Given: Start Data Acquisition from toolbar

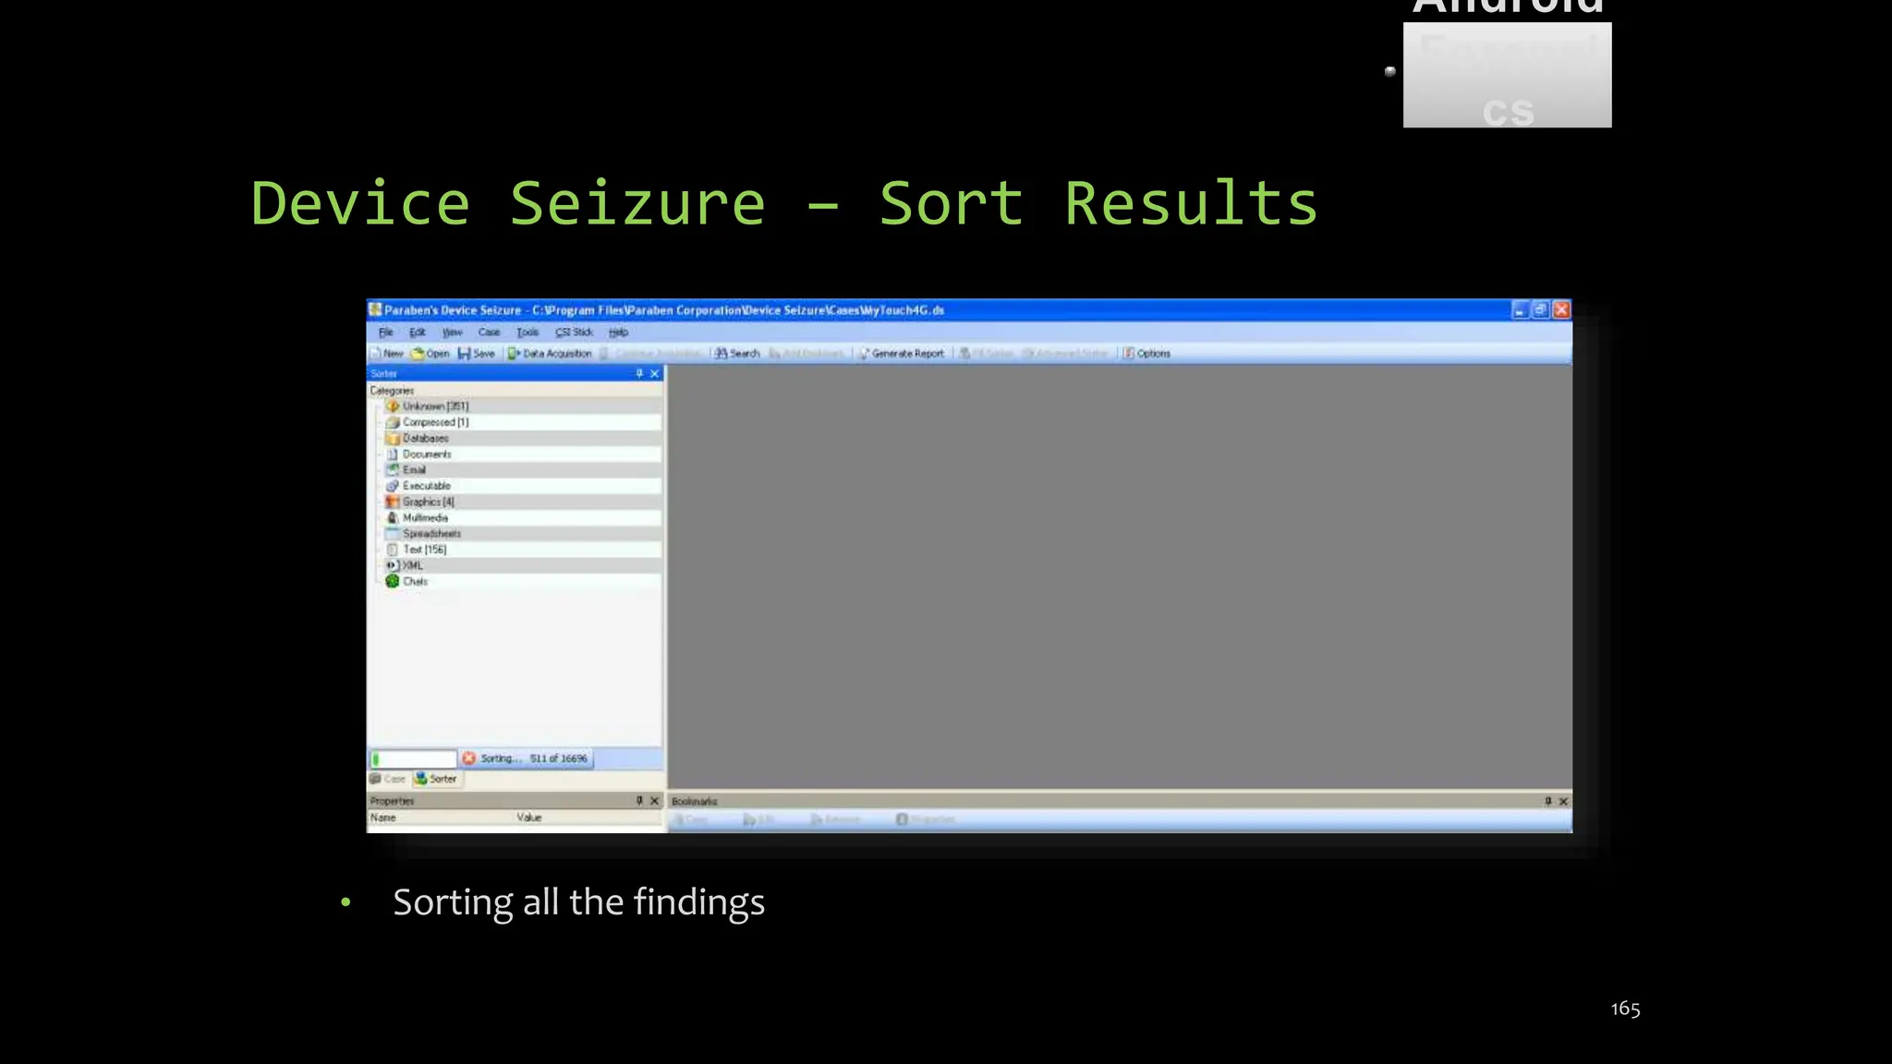Looking at the screenshot, I should [550, 354].
